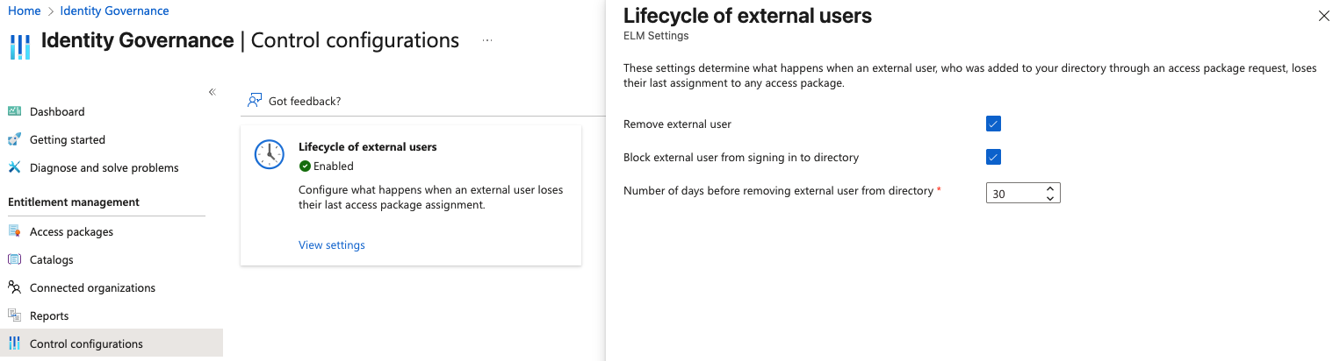Click the Dashboard icon in sidebar
Viewport: 1340px width, 361px height.
(14, 111)
